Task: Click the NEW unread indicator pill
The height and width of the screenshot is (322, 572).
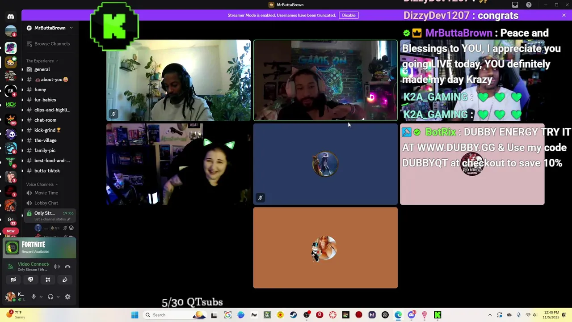Action: [x=11, y=231]
